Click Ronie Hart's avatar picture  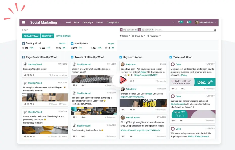click(x=123, y=64)
